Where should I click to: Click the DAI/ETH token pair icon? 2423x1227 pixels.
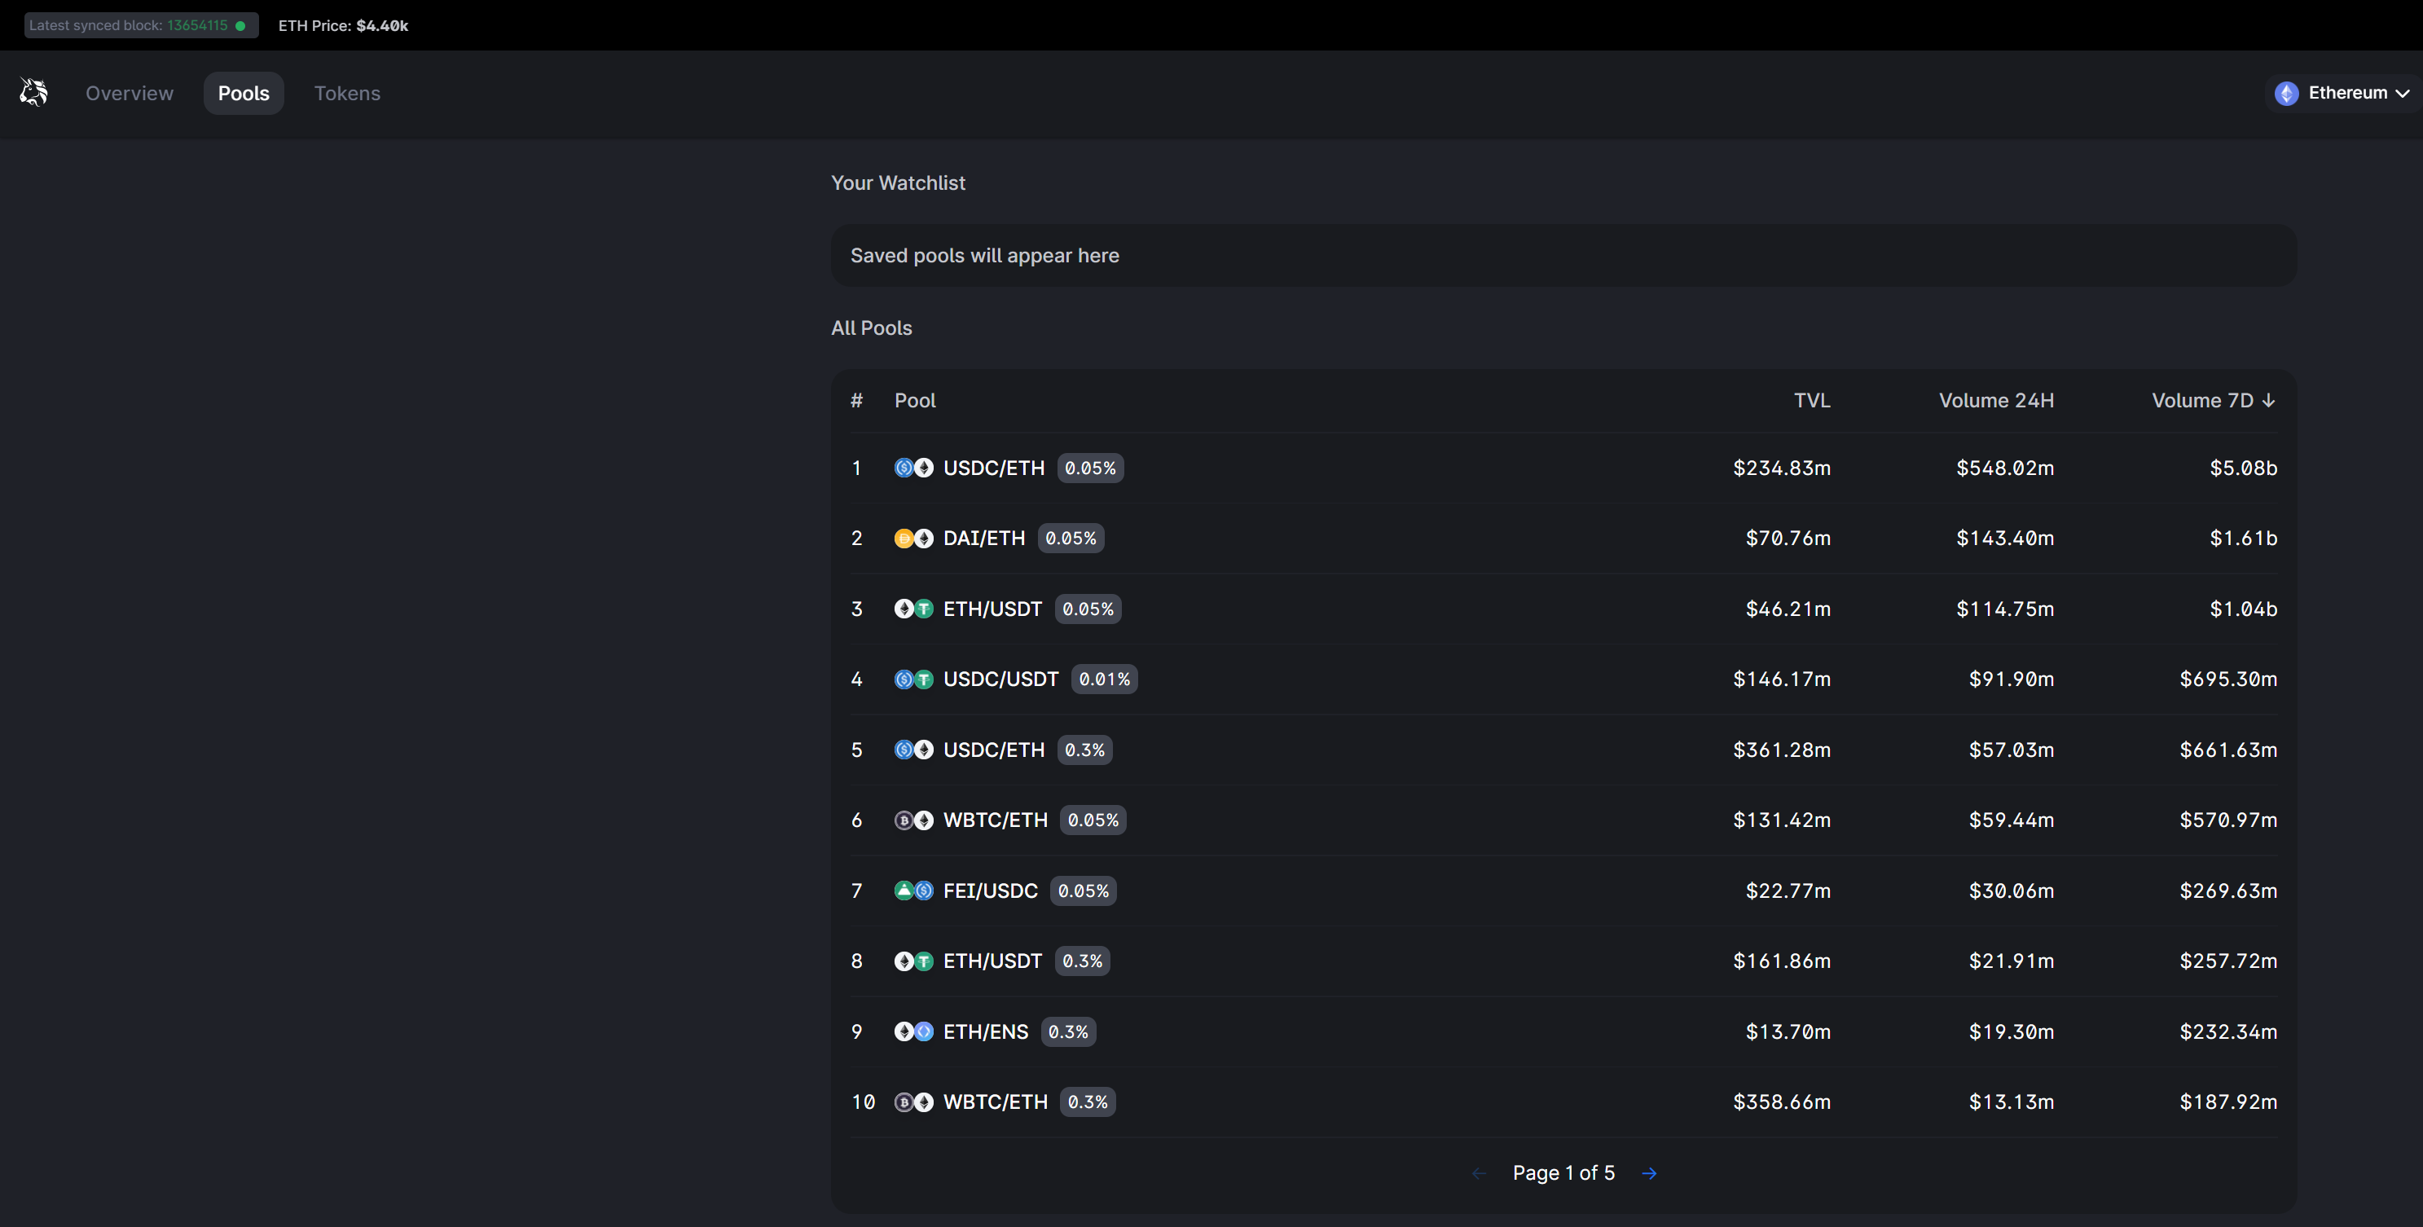pos(913,539)
